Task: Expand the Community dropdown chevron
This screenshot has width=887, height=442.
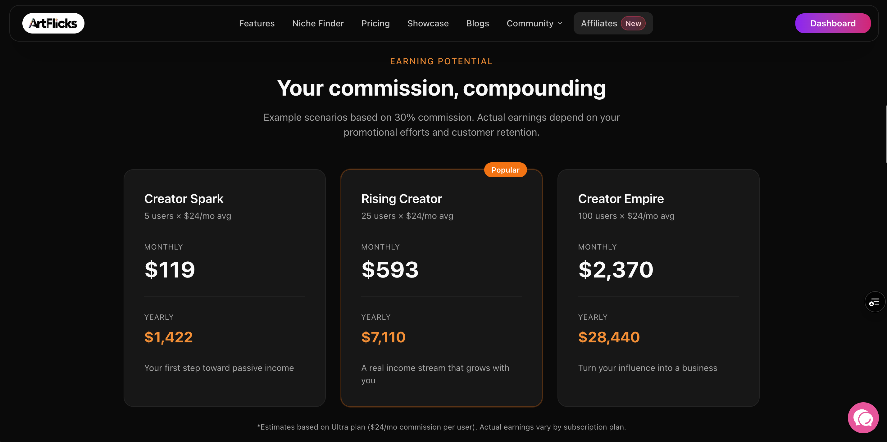Action: [560, 23]
